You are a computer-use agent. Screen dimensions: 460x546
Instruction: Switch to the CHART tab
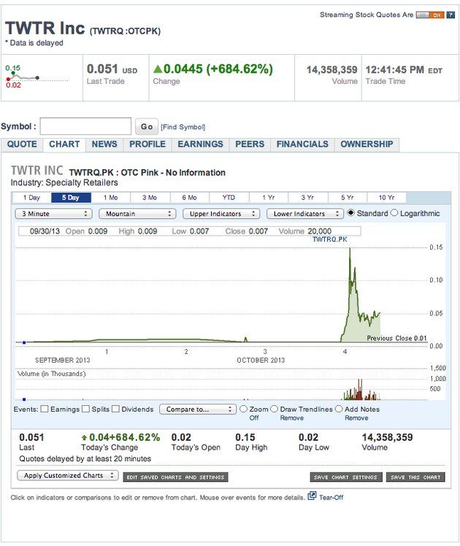(x=64, y=144)
